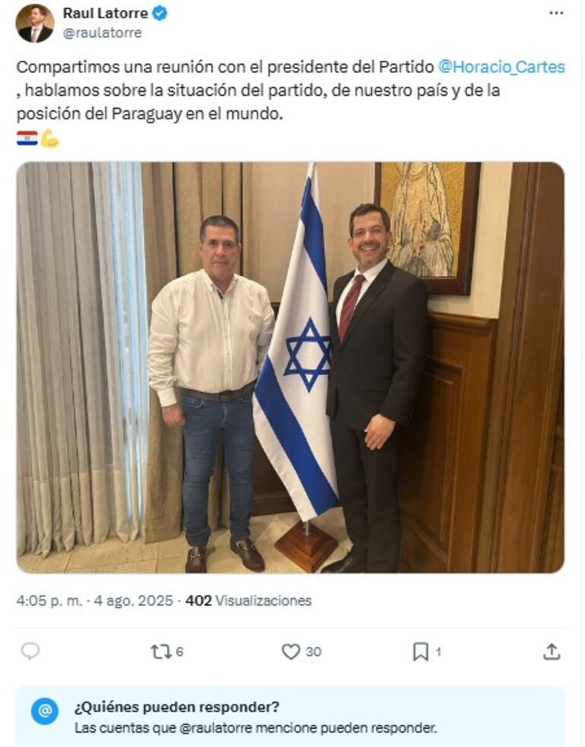Open the three-dot more options menu

click(556, 14)
